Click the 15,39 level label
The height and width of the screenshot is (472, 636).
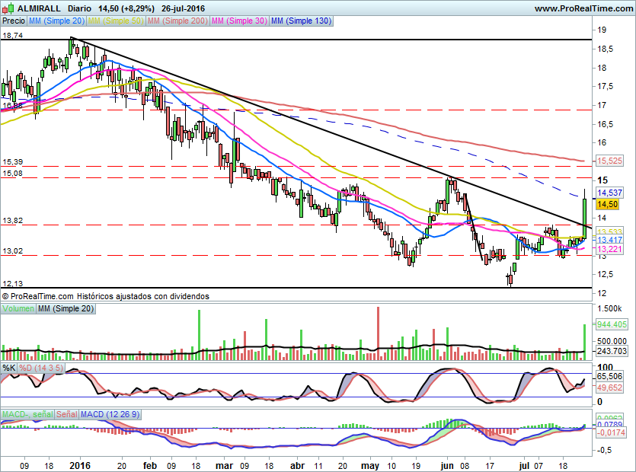coord(13,162)
